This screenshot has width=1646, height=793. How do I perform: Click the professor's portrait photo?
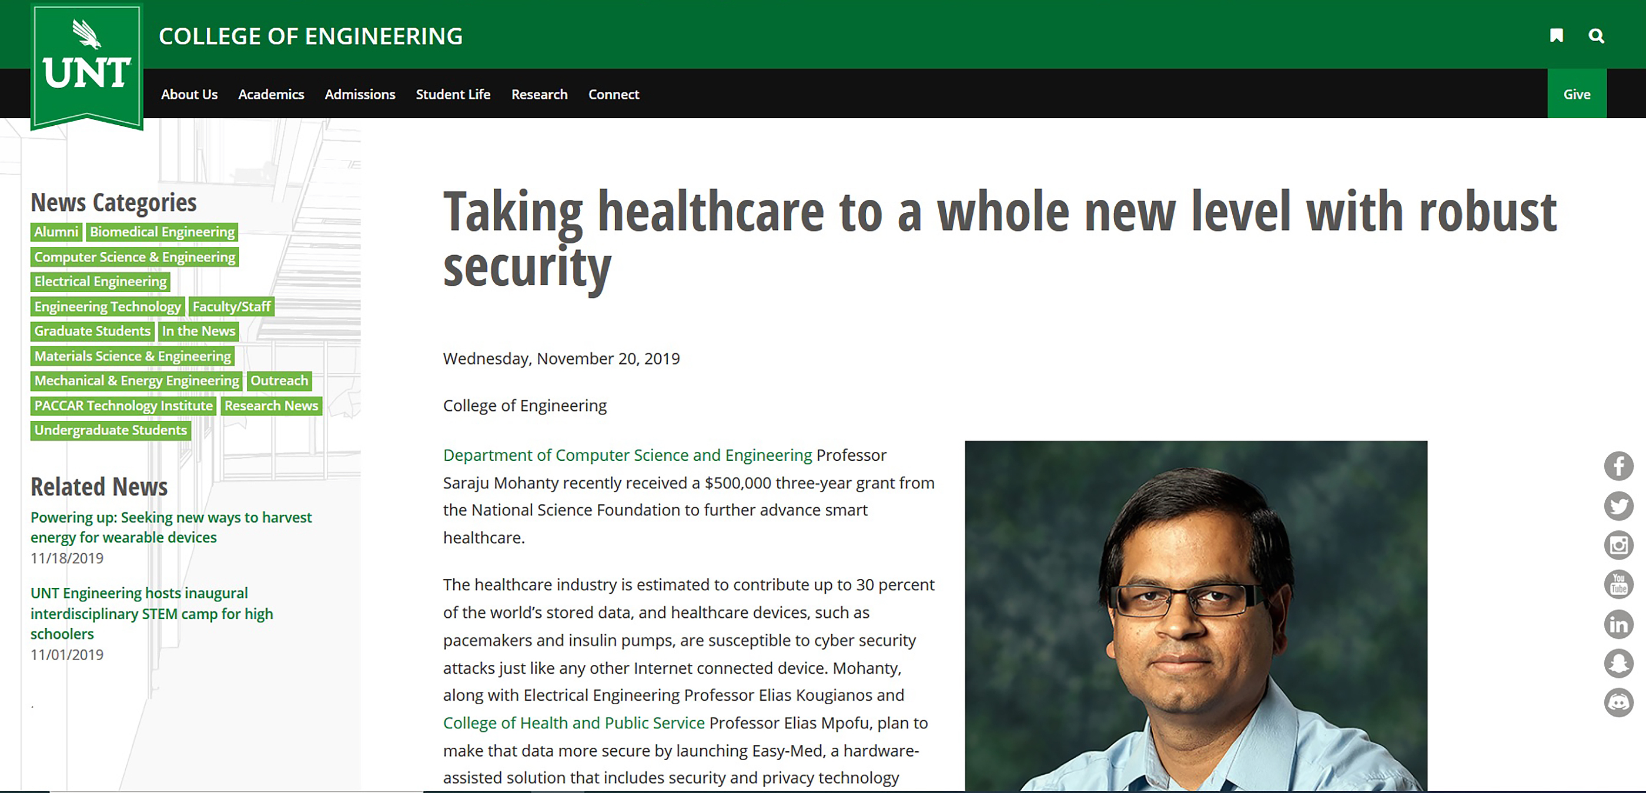click(x=1196, y=616)
